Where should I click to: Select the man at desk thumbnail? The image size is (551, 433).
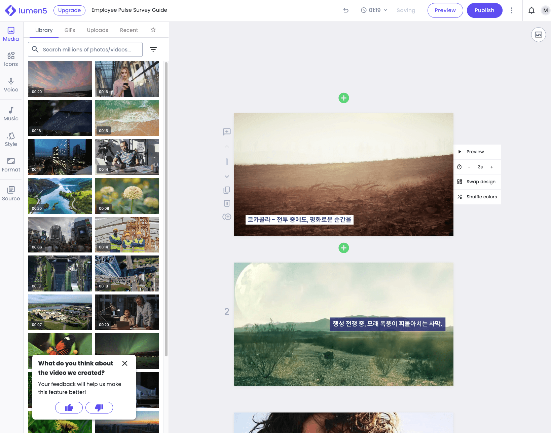[127, 157]
